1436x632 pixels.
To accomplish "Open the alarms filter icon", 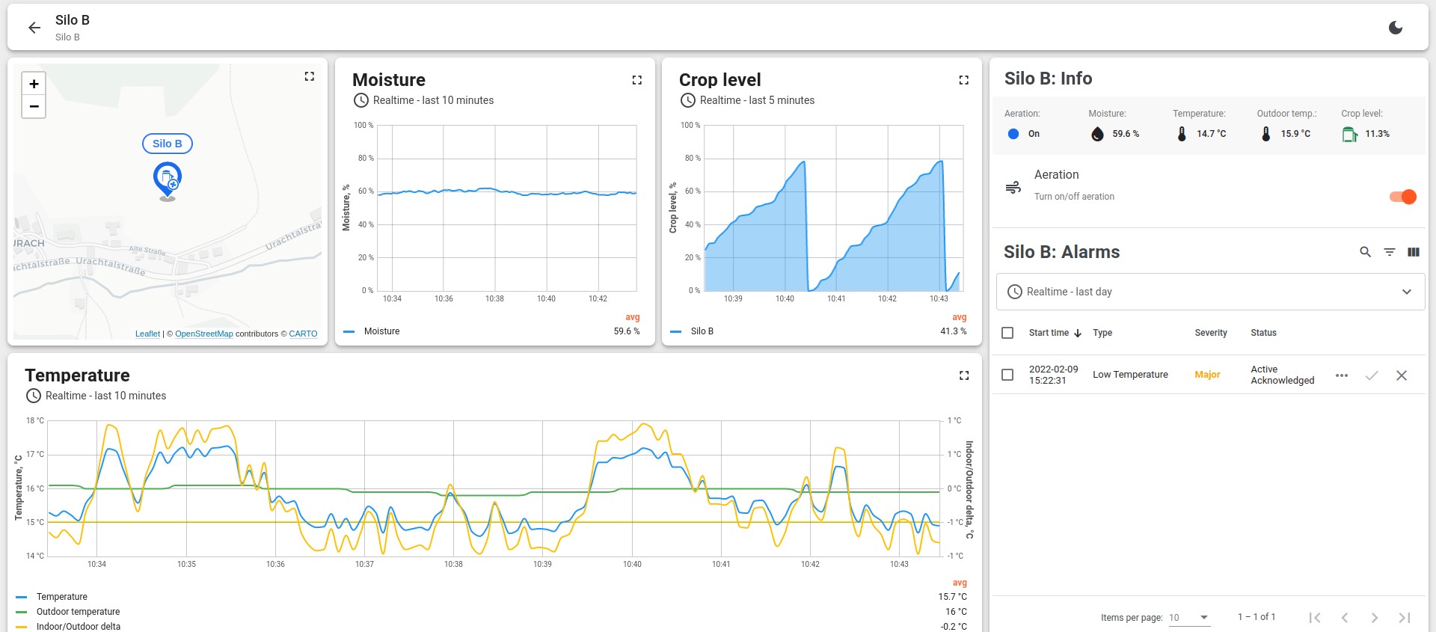I will coord(1389,252).
